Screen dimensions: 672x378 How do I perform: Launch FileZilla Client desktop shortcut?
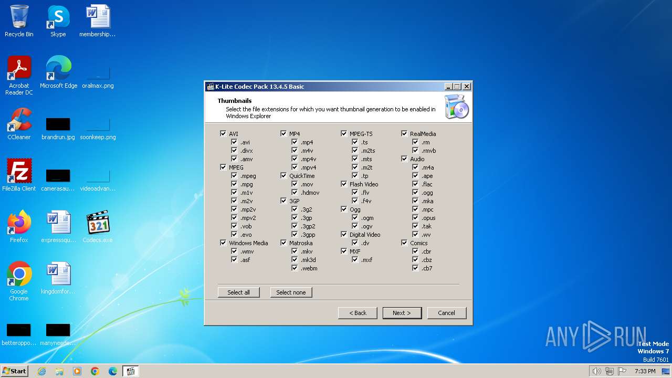[19, 175]
